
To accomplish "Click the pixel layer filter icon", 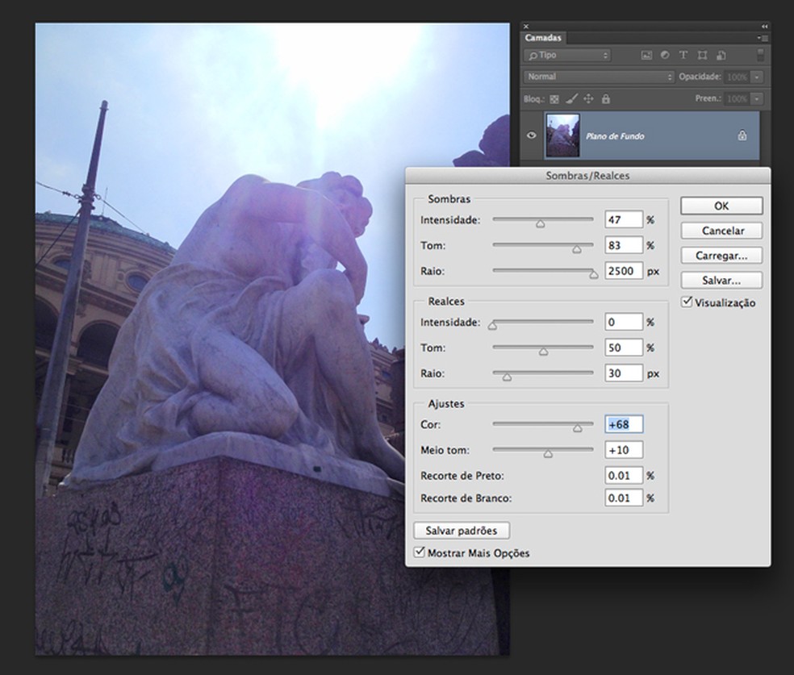I will point(646,56).
